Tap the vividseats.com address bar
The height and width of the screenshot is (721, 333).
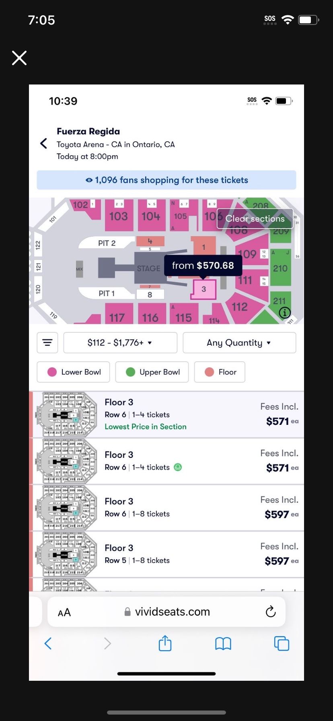click(x=172, y=612)
